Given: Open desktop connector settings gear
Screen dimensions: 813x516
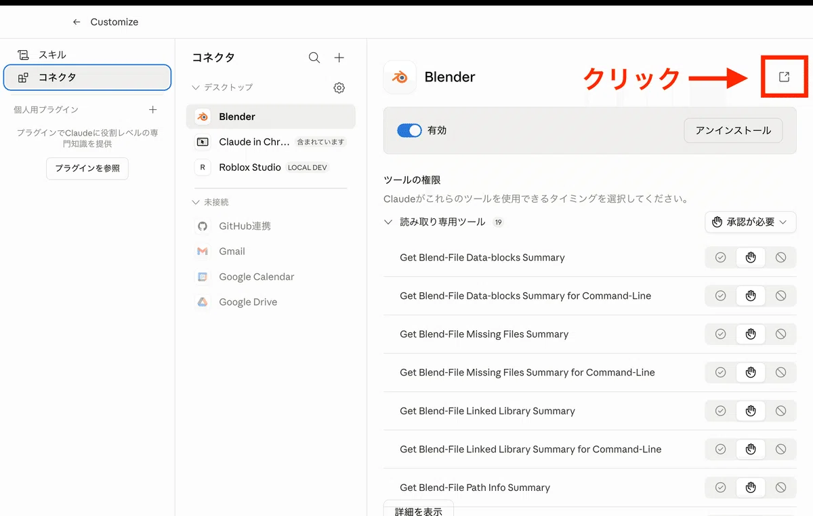Looking at the screenshot, I should pos(339,87).
